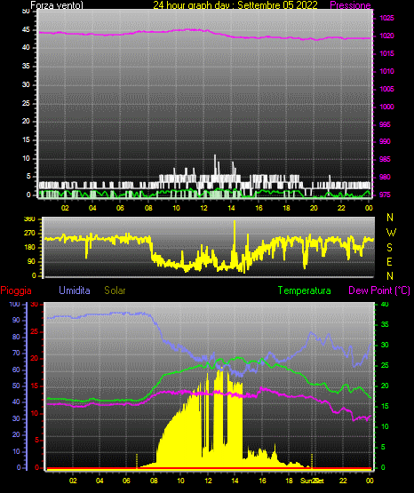Click the Solar legend label
The width and height of the screenshot is (414, 493).
115,290
